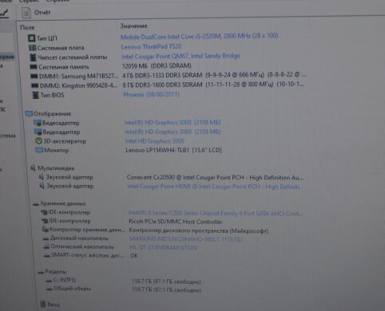This screenshot has height=311, width=385.
Task: Select the C: (NTFS) free-space value
Action: [166, 281]
